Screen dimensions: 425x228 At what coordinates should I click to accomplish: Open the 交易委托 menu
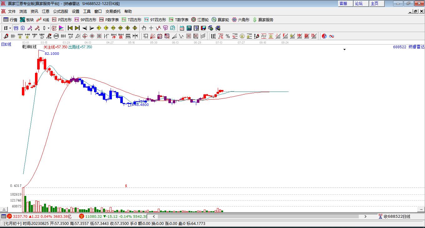pyautogui.click(x=113, y=11)
